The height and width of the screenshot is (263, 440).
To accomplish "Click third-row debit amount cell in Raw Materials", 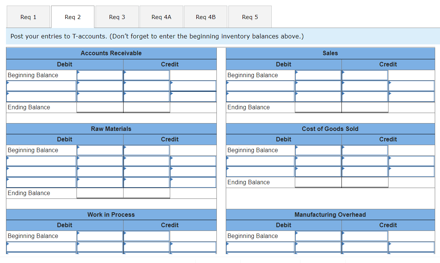I will [100, 182].
